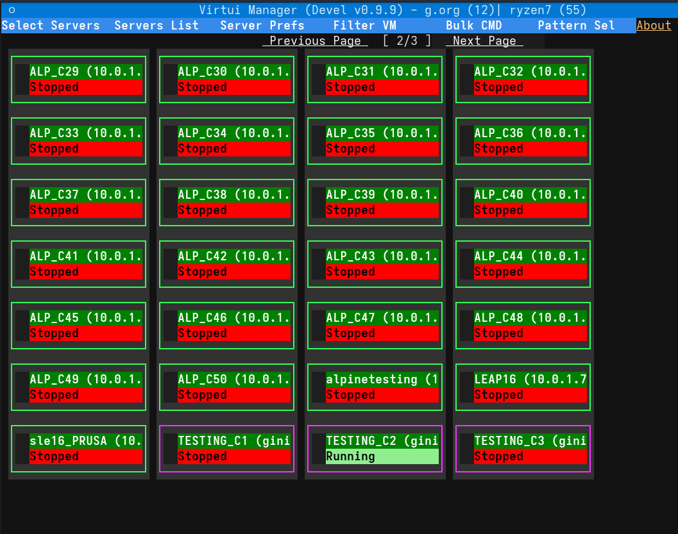678x534 pixels.
Task: Open the Select Servers menu
Action: tap(51, 26)
